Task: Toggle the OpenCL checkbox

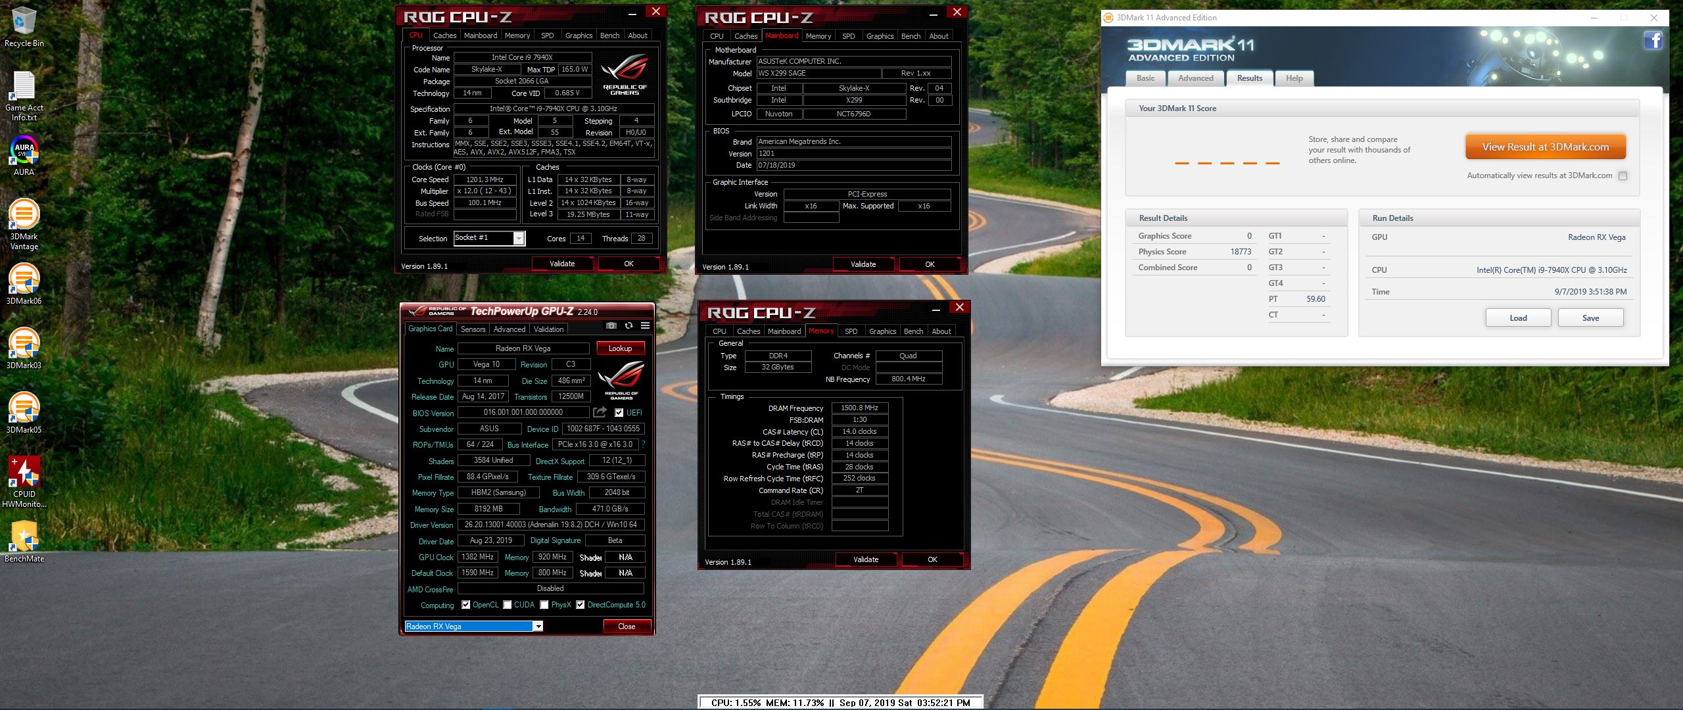Action: (466, 605)
